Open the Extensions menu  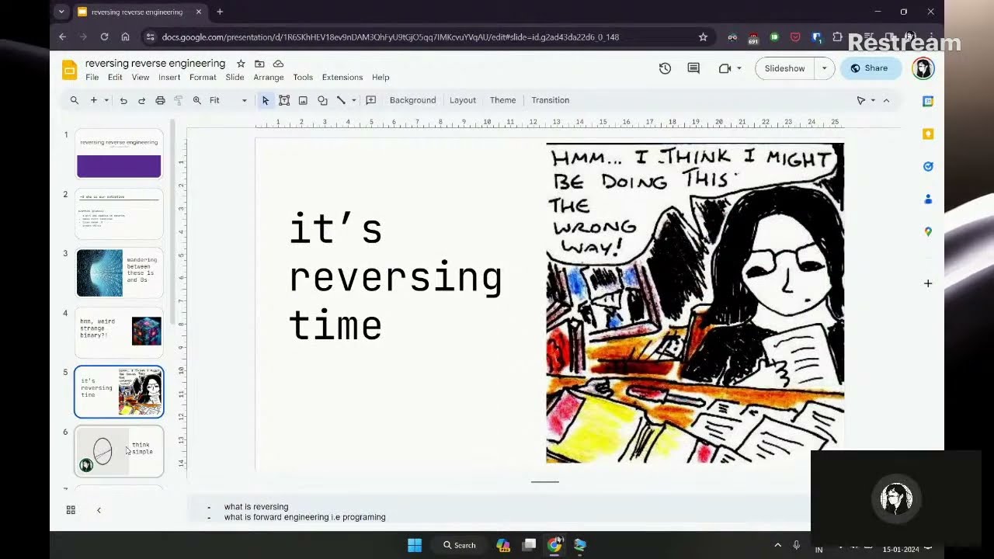pyautogui.click(x=342, y=78)
